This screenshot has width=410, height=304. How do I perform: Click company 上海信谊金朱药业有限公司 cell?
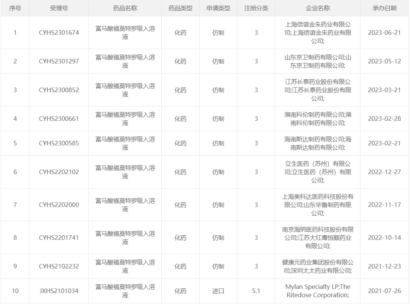[x=318, y=33]
